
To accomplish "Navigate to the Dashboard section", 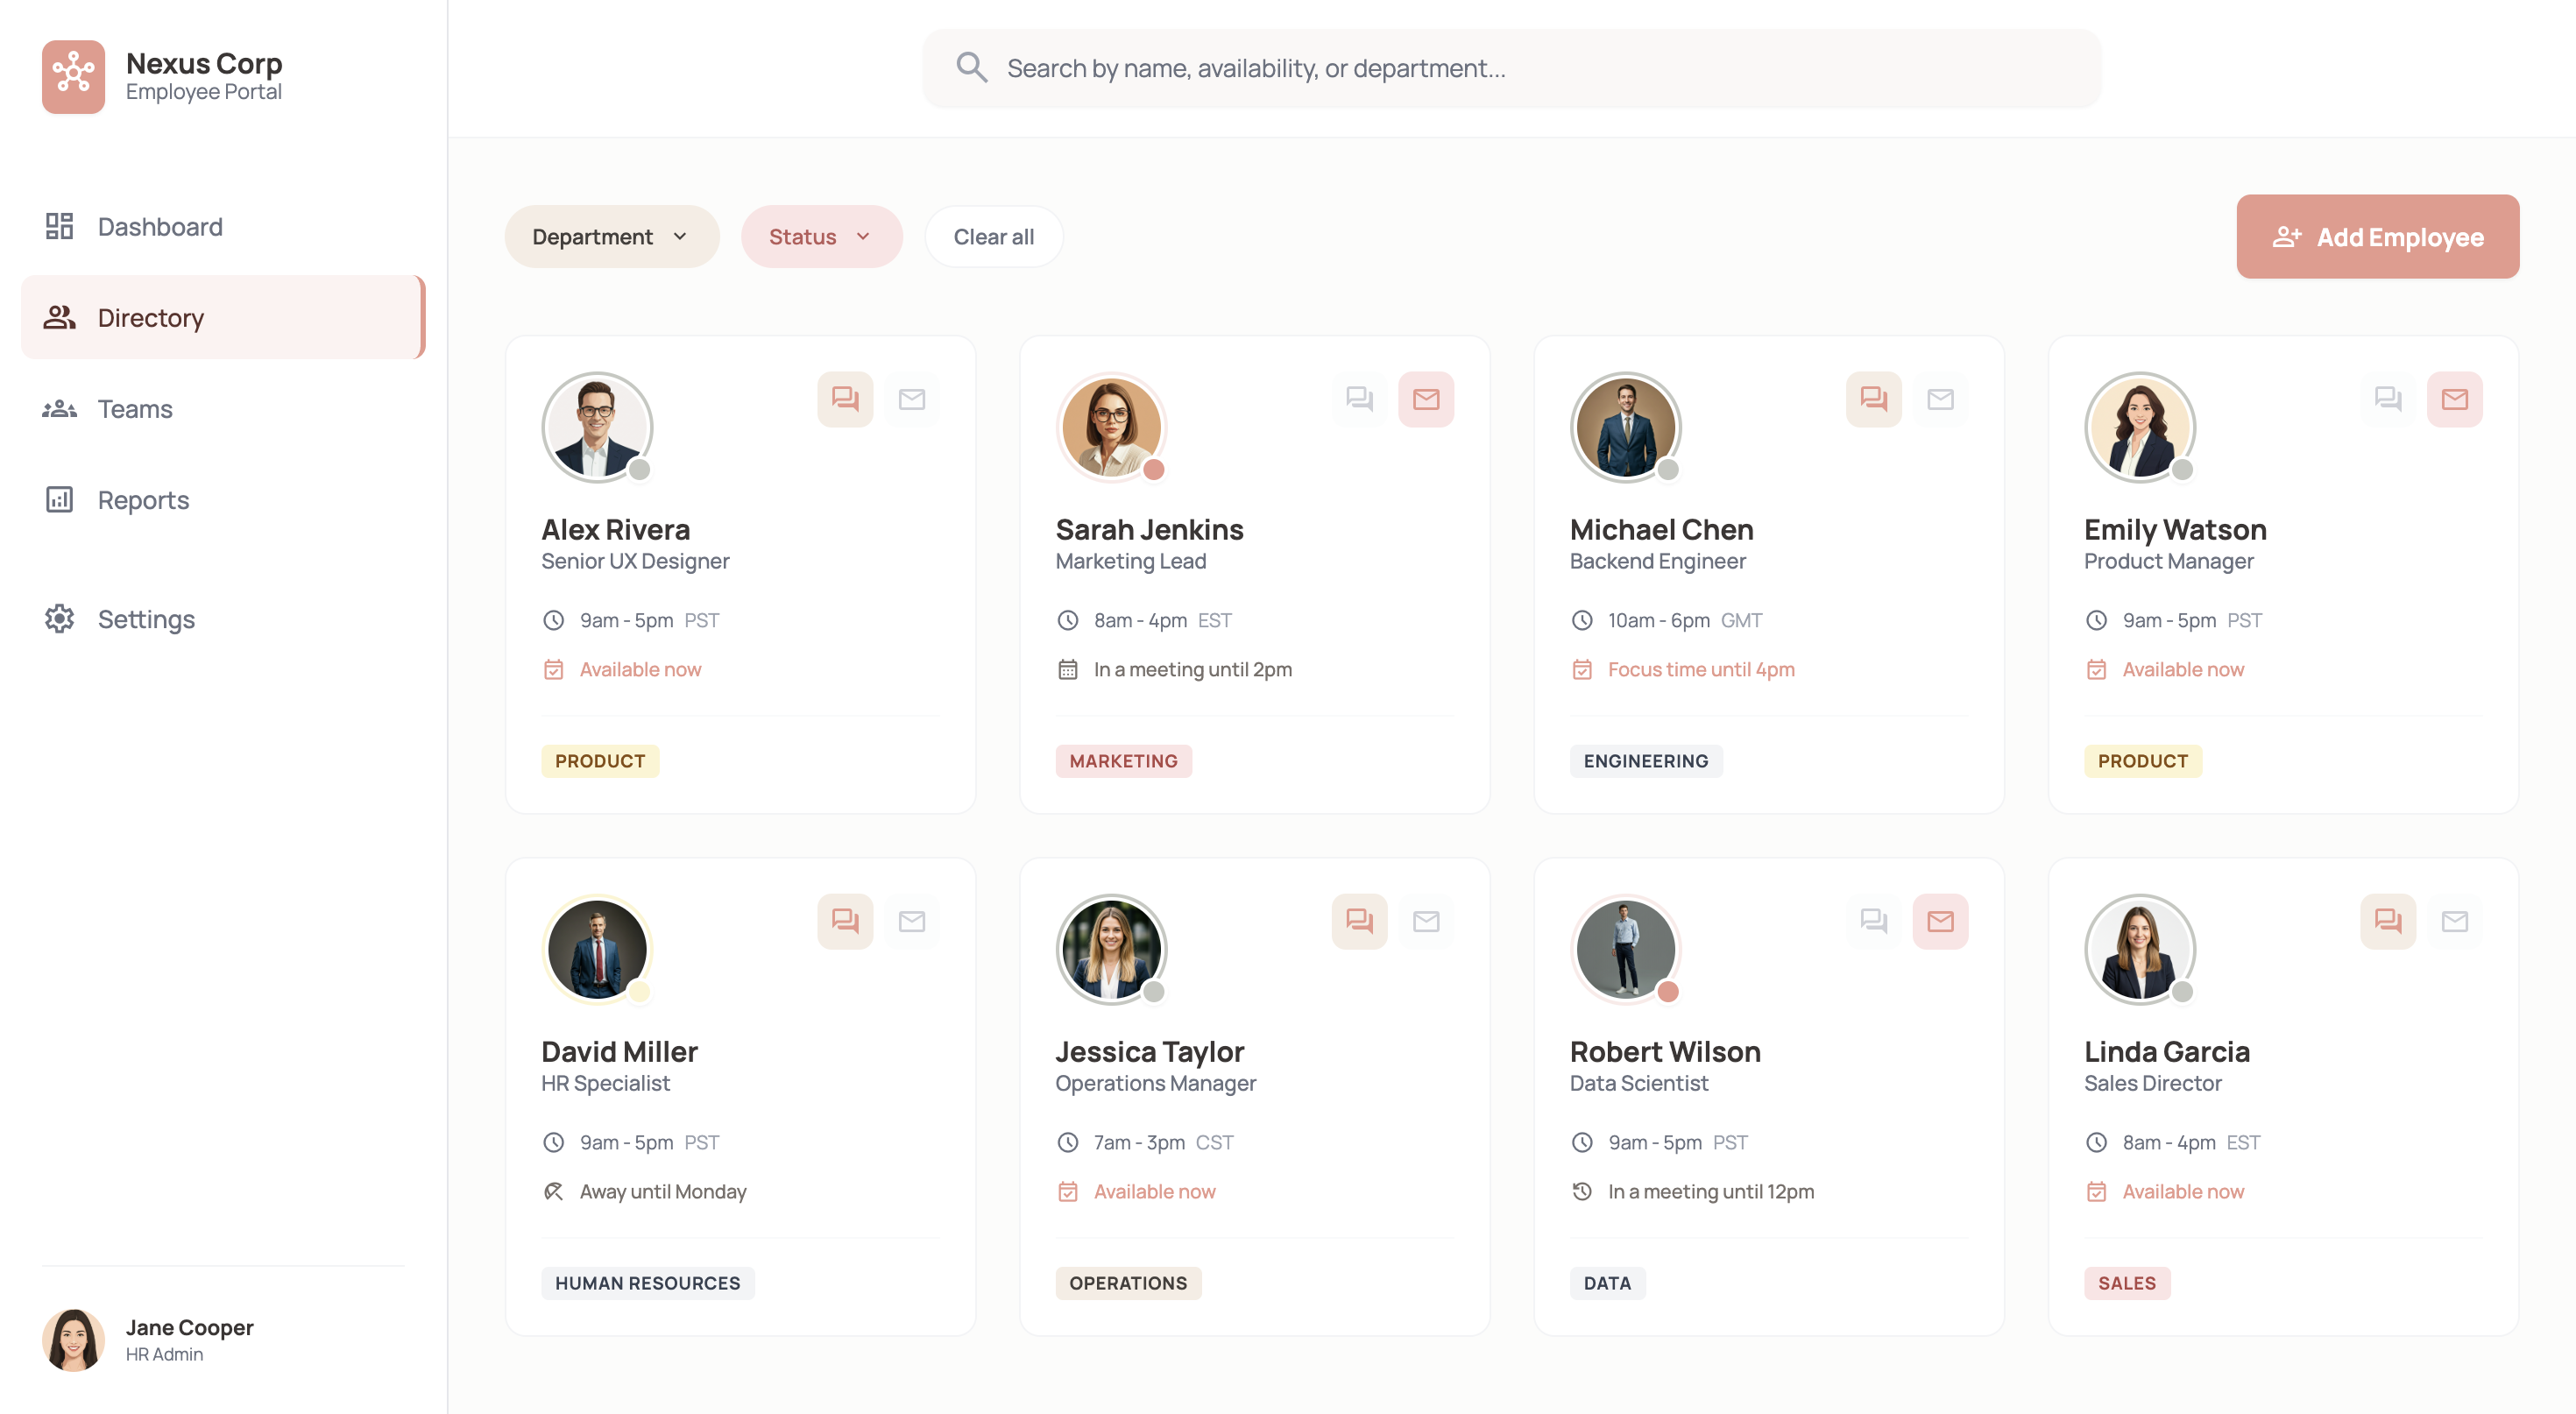I will click(160, 226).
